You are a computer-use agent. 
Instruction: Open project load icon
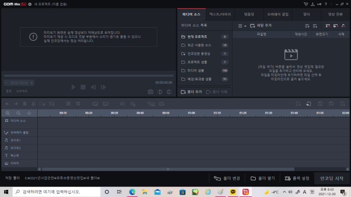click(309, 104)
